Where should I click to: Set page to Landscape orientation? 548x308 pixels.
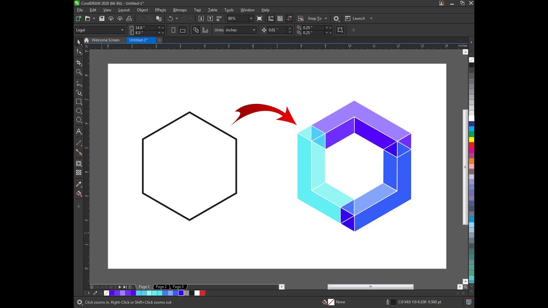pyautogui.click(x=182, y=30)
